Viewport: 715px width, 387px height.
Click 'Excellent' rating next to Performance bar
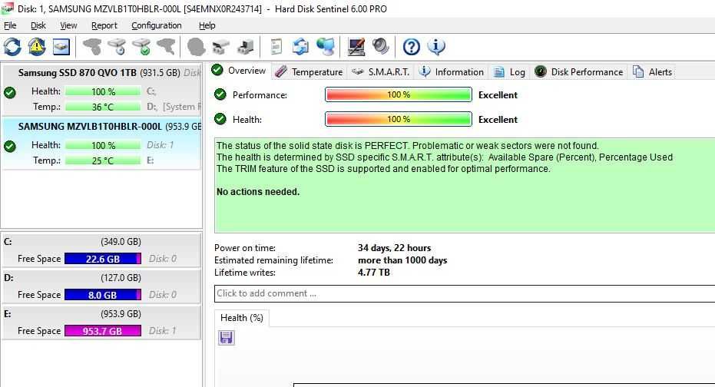pos(498,94)
